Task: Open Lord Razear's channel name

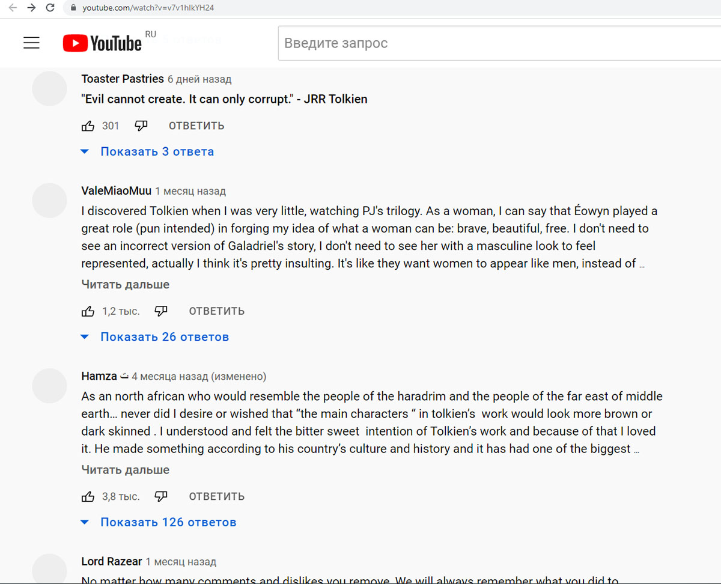Action: [x=112, y=562]
